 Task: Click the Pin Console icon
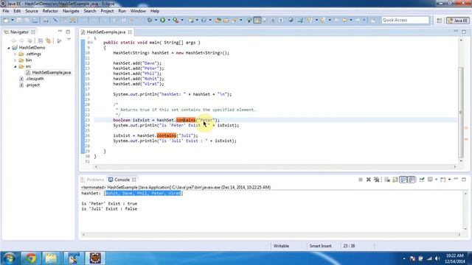point(422,180)
